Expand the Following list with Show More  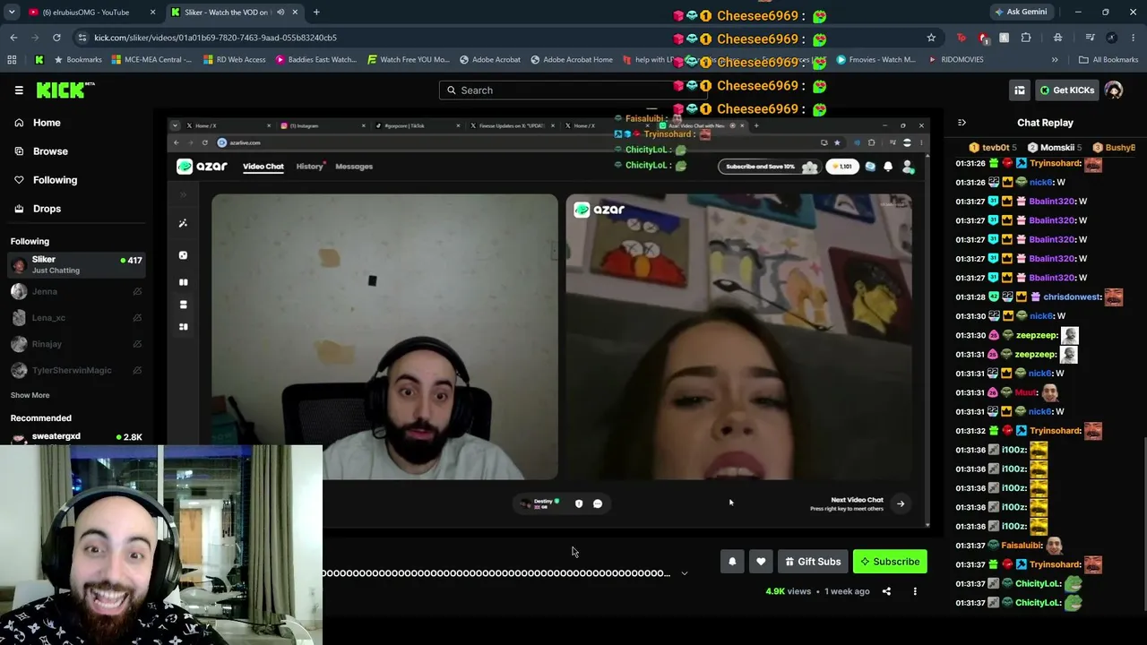click(30, 395)
